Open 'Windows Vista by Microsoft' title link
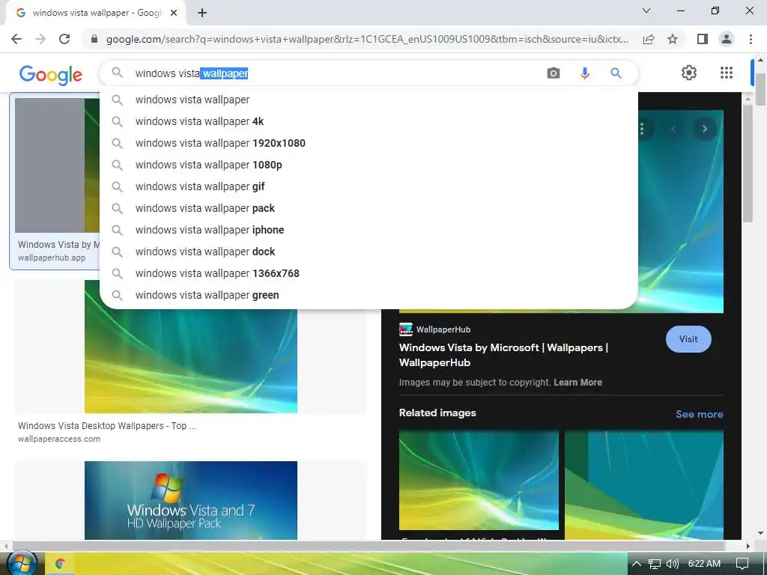This screenshot has height=575, width=767. pos(503,355)
